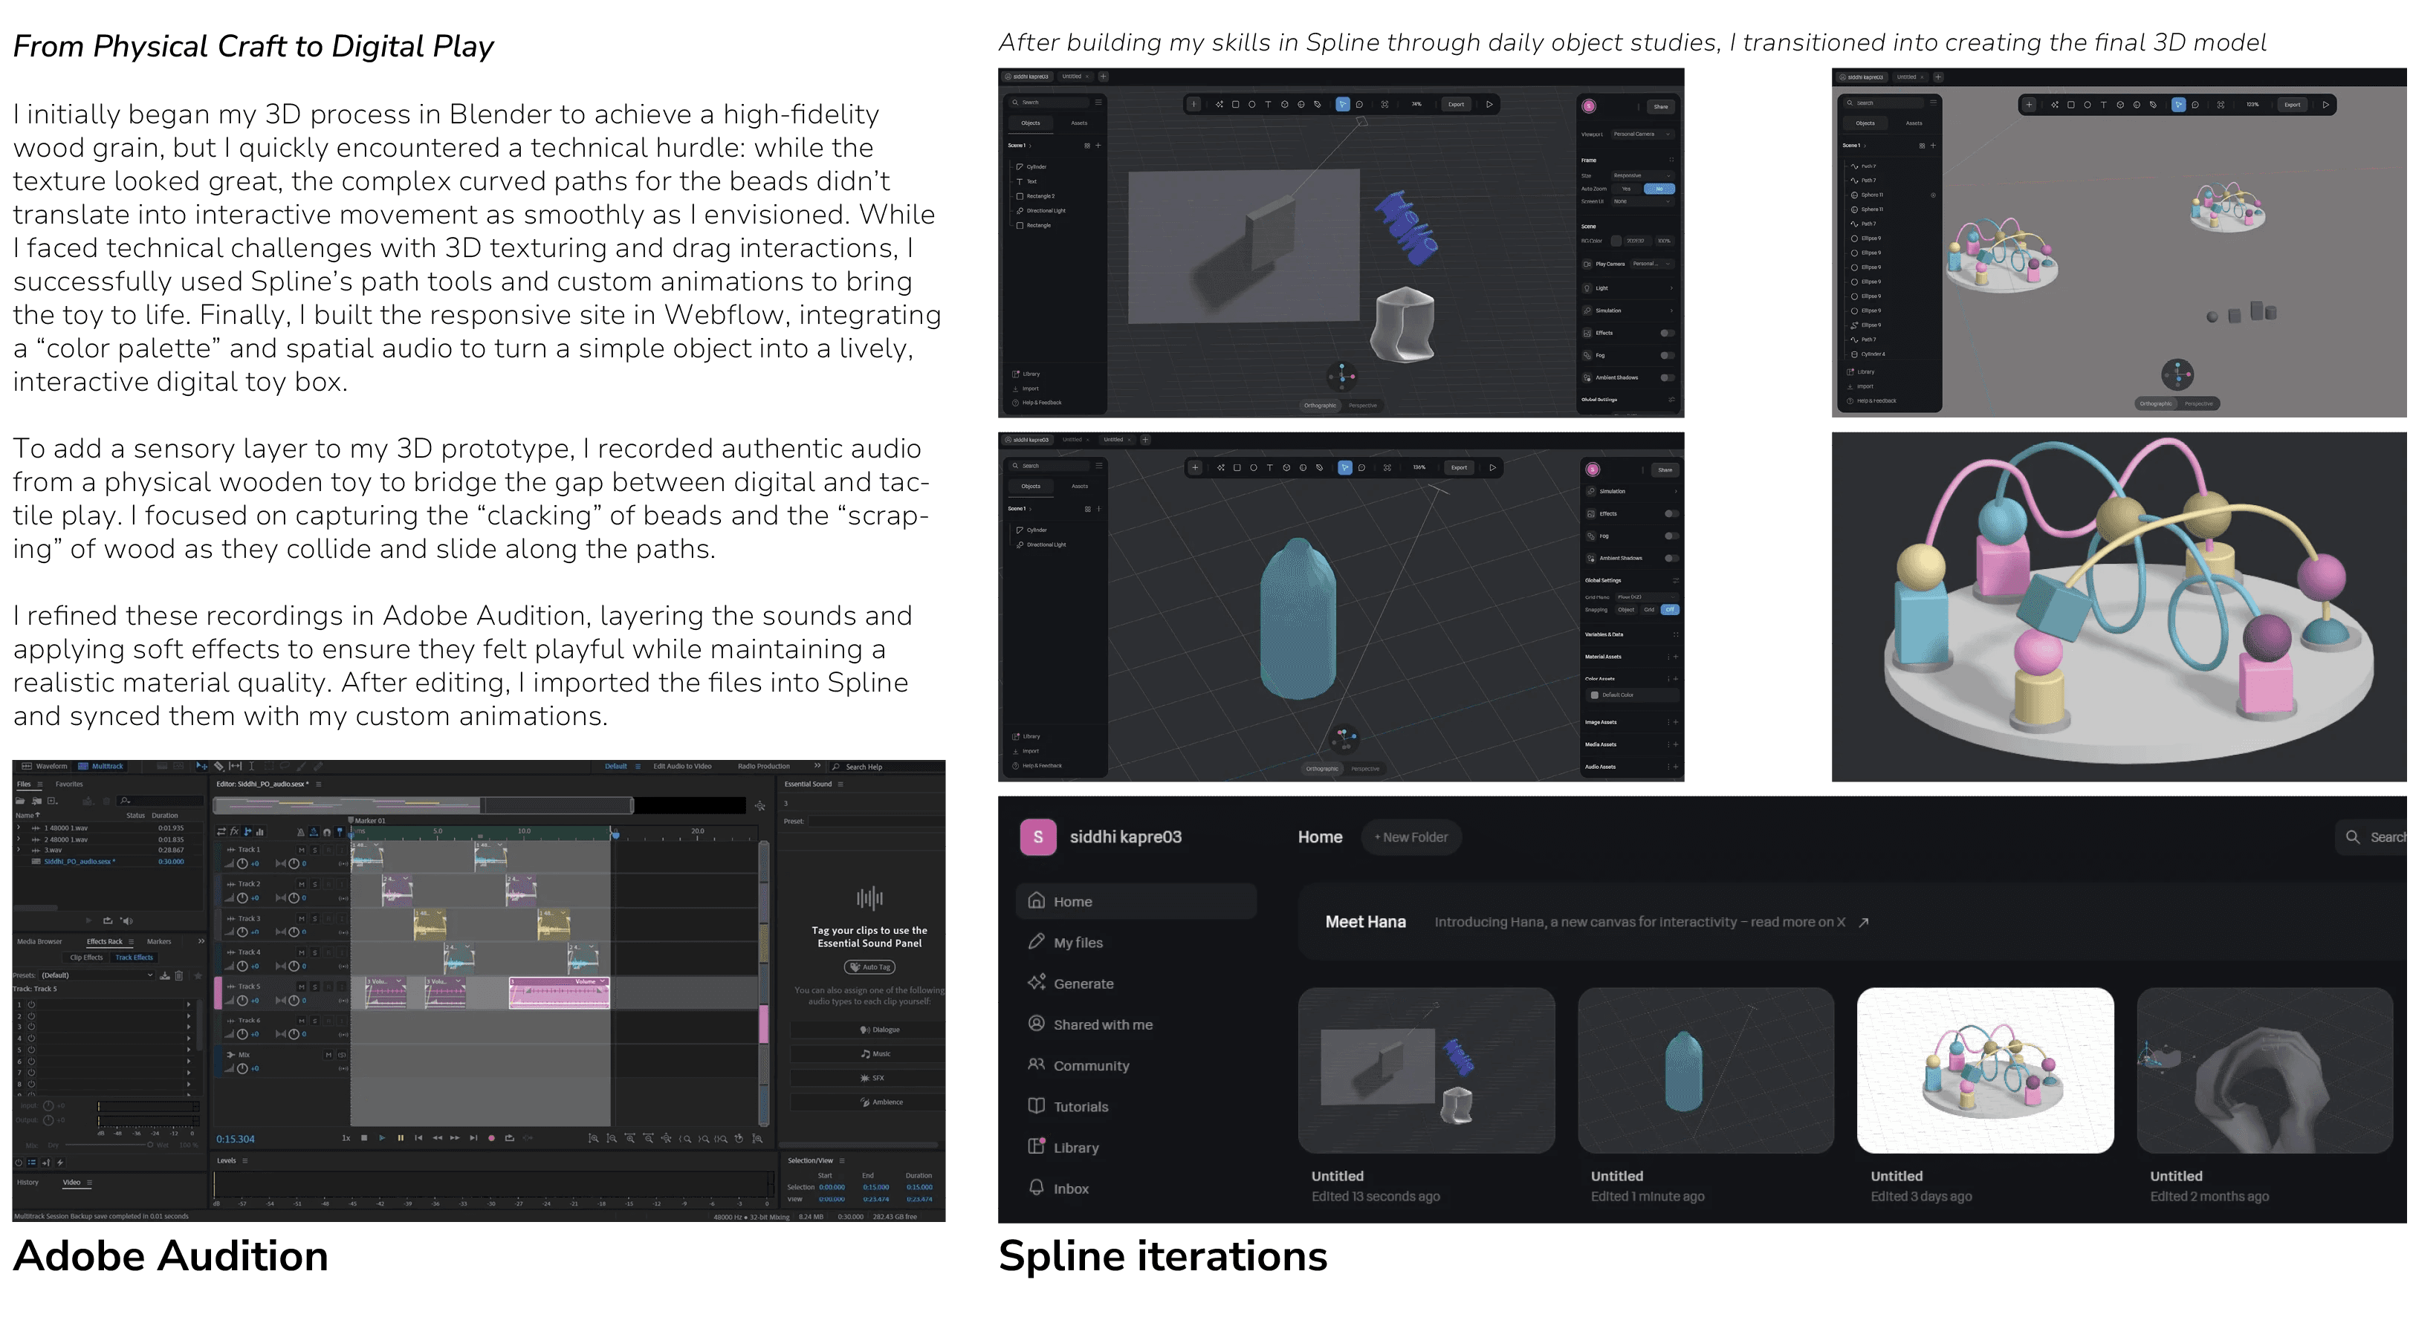
Task: Mute Track 3 with its M button
Action: (x=302, y=919)
